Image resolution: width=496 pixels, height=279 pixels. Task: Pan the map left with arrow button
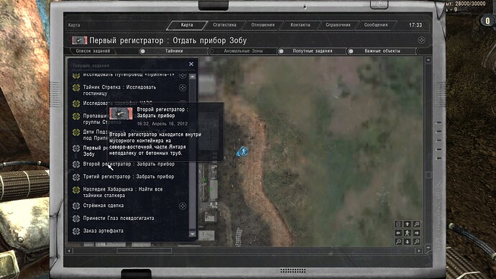(398, 233)
